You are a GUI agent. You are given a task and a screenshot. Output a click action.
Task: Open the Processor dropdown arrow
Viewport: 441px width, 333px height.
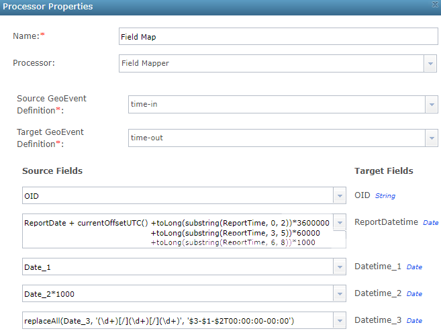tap(430, 63)
